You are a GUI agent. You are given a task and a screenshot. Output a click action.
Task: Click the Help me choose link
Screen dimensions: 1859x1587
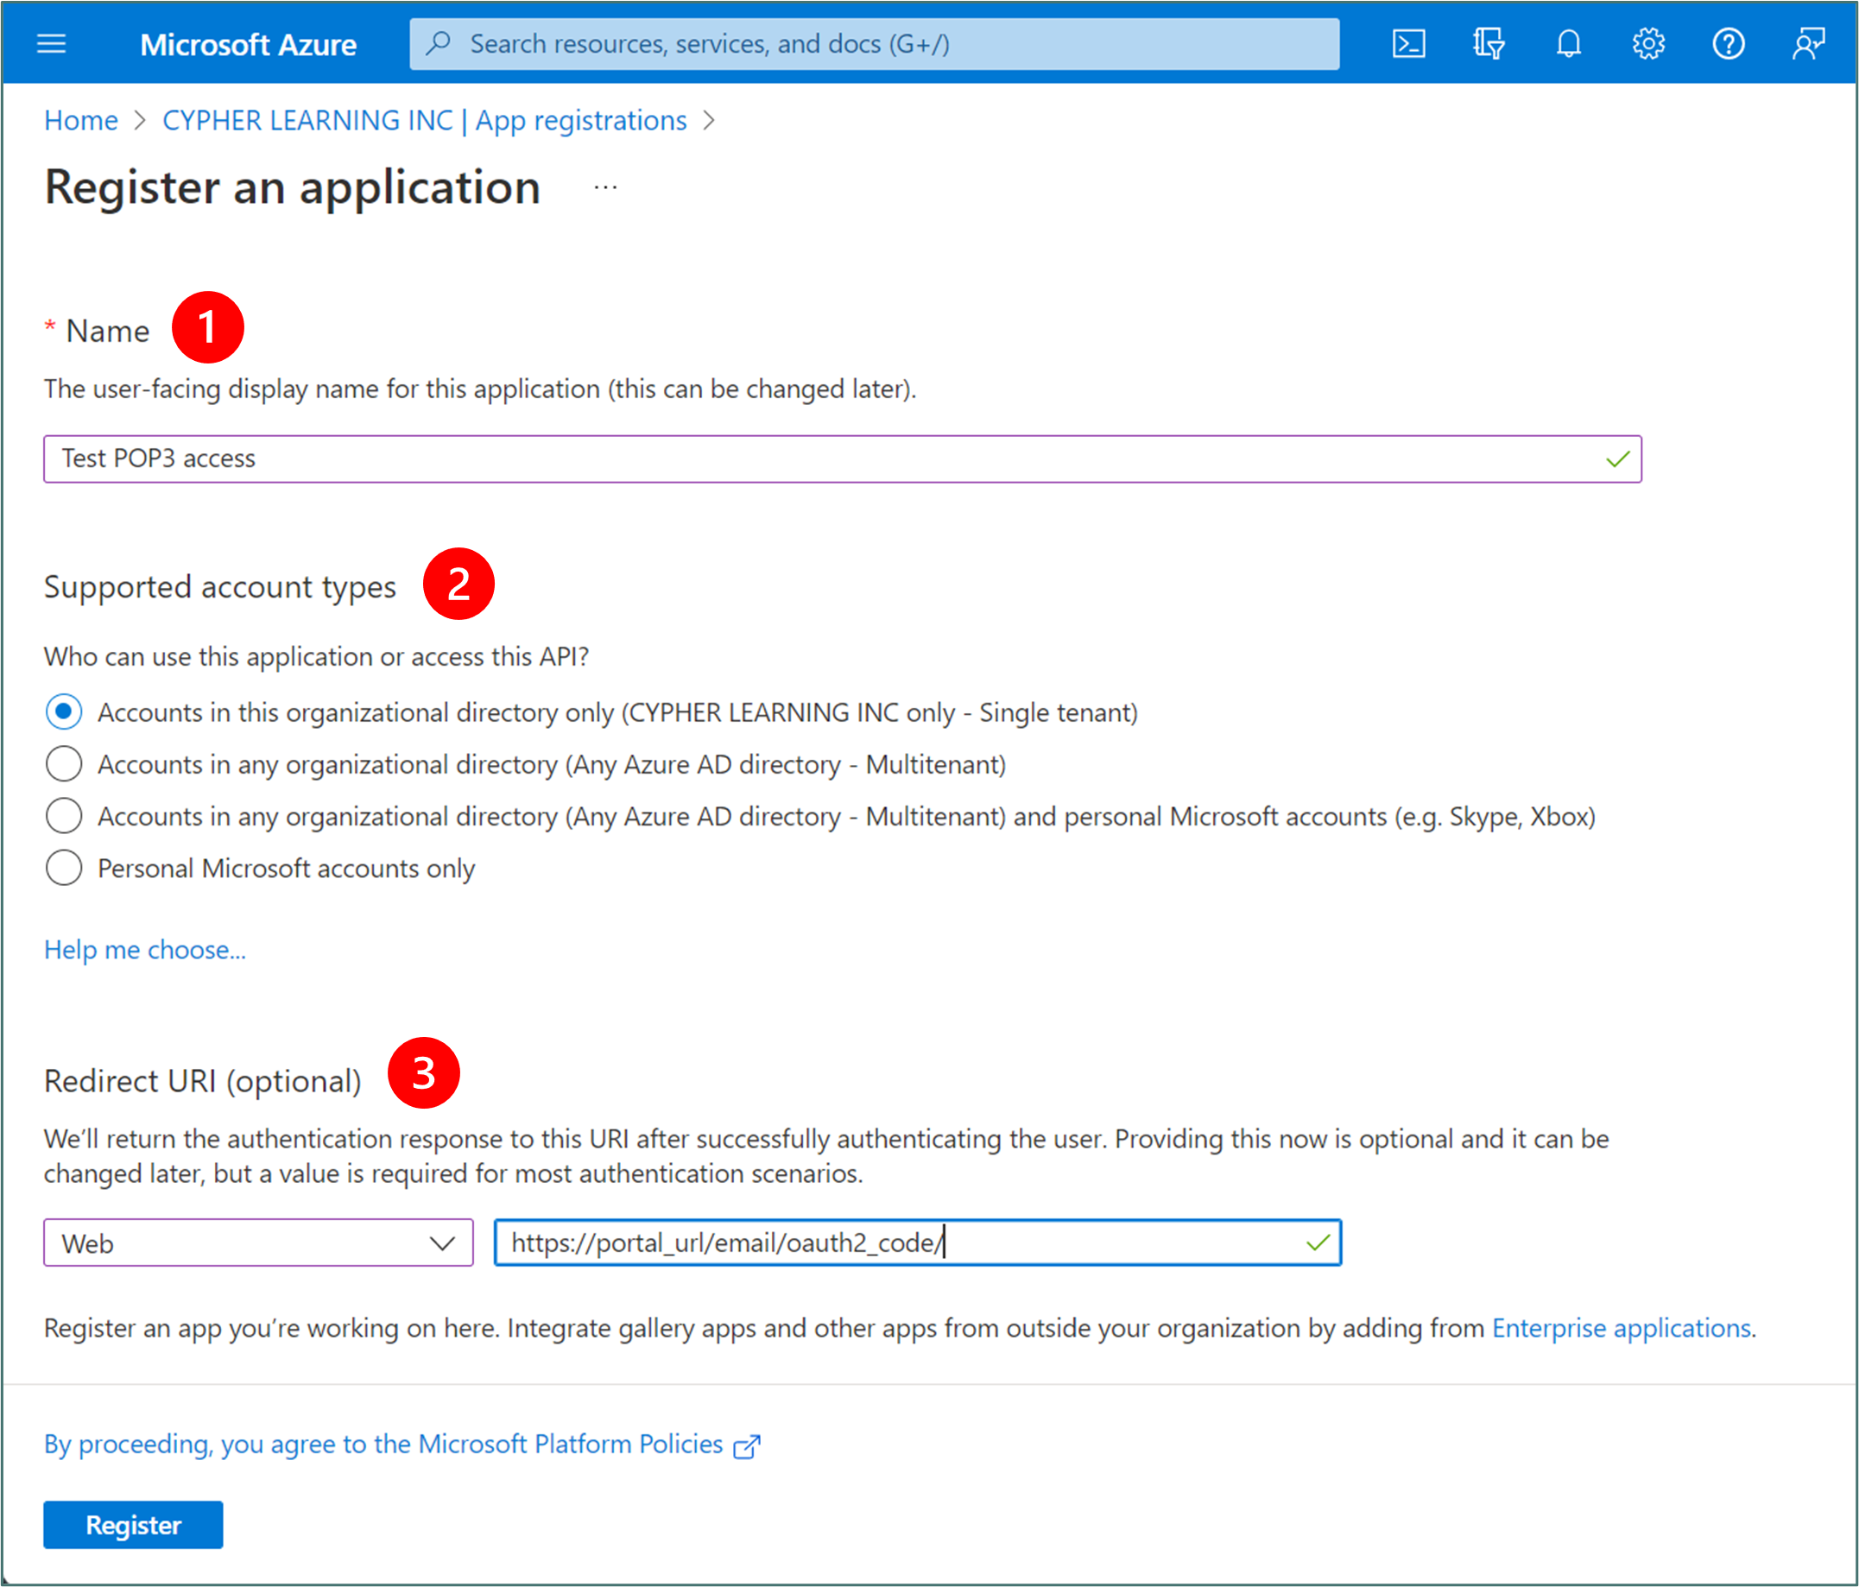pos(144,949)
